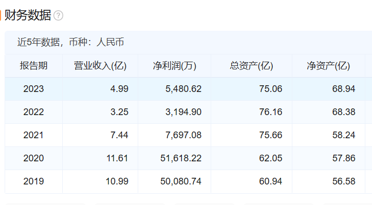Click the revenue value 3.25
Screen dimensions: 372x205
click(x=119, y=112)
